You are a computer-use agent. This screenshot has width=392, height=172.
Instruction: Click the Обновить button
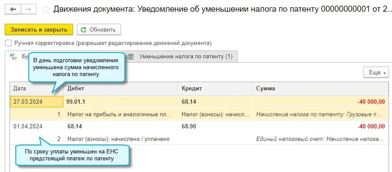pos(99,30)
